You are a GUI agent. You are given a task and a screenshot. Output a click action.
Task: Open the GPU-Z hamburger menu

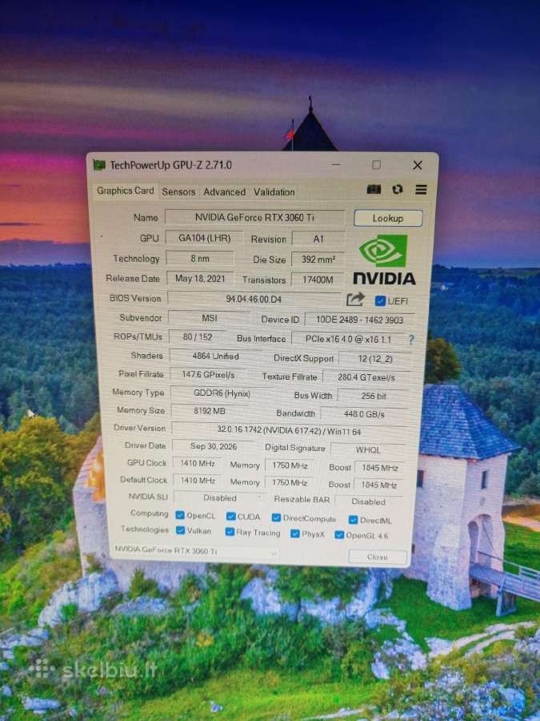(421, 189)
